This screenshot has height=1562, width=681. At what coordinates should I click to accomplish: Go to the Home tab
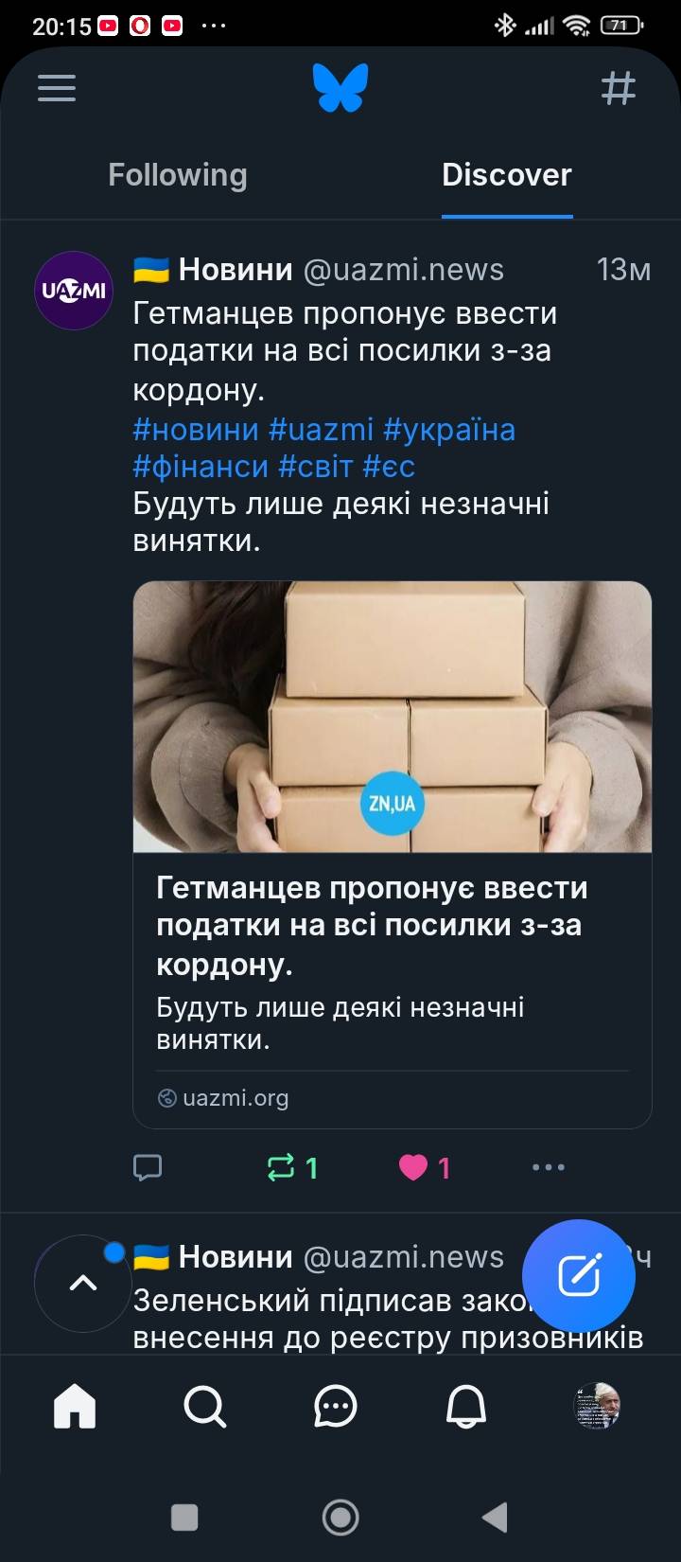tap(75, 1406)
